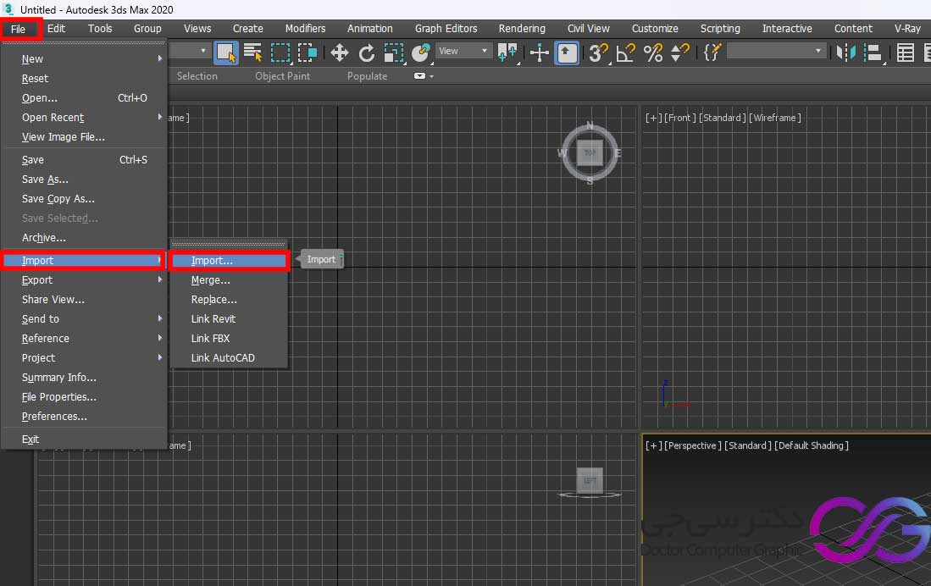
Task: Choose the Rectangular Selection Region tool
Action: [x=280, y=53]
